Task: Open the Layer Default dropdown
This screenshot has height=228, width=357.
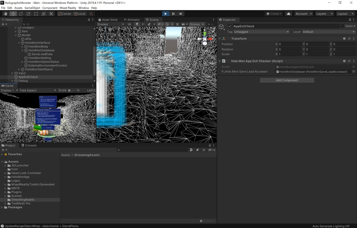Action: 329,32
